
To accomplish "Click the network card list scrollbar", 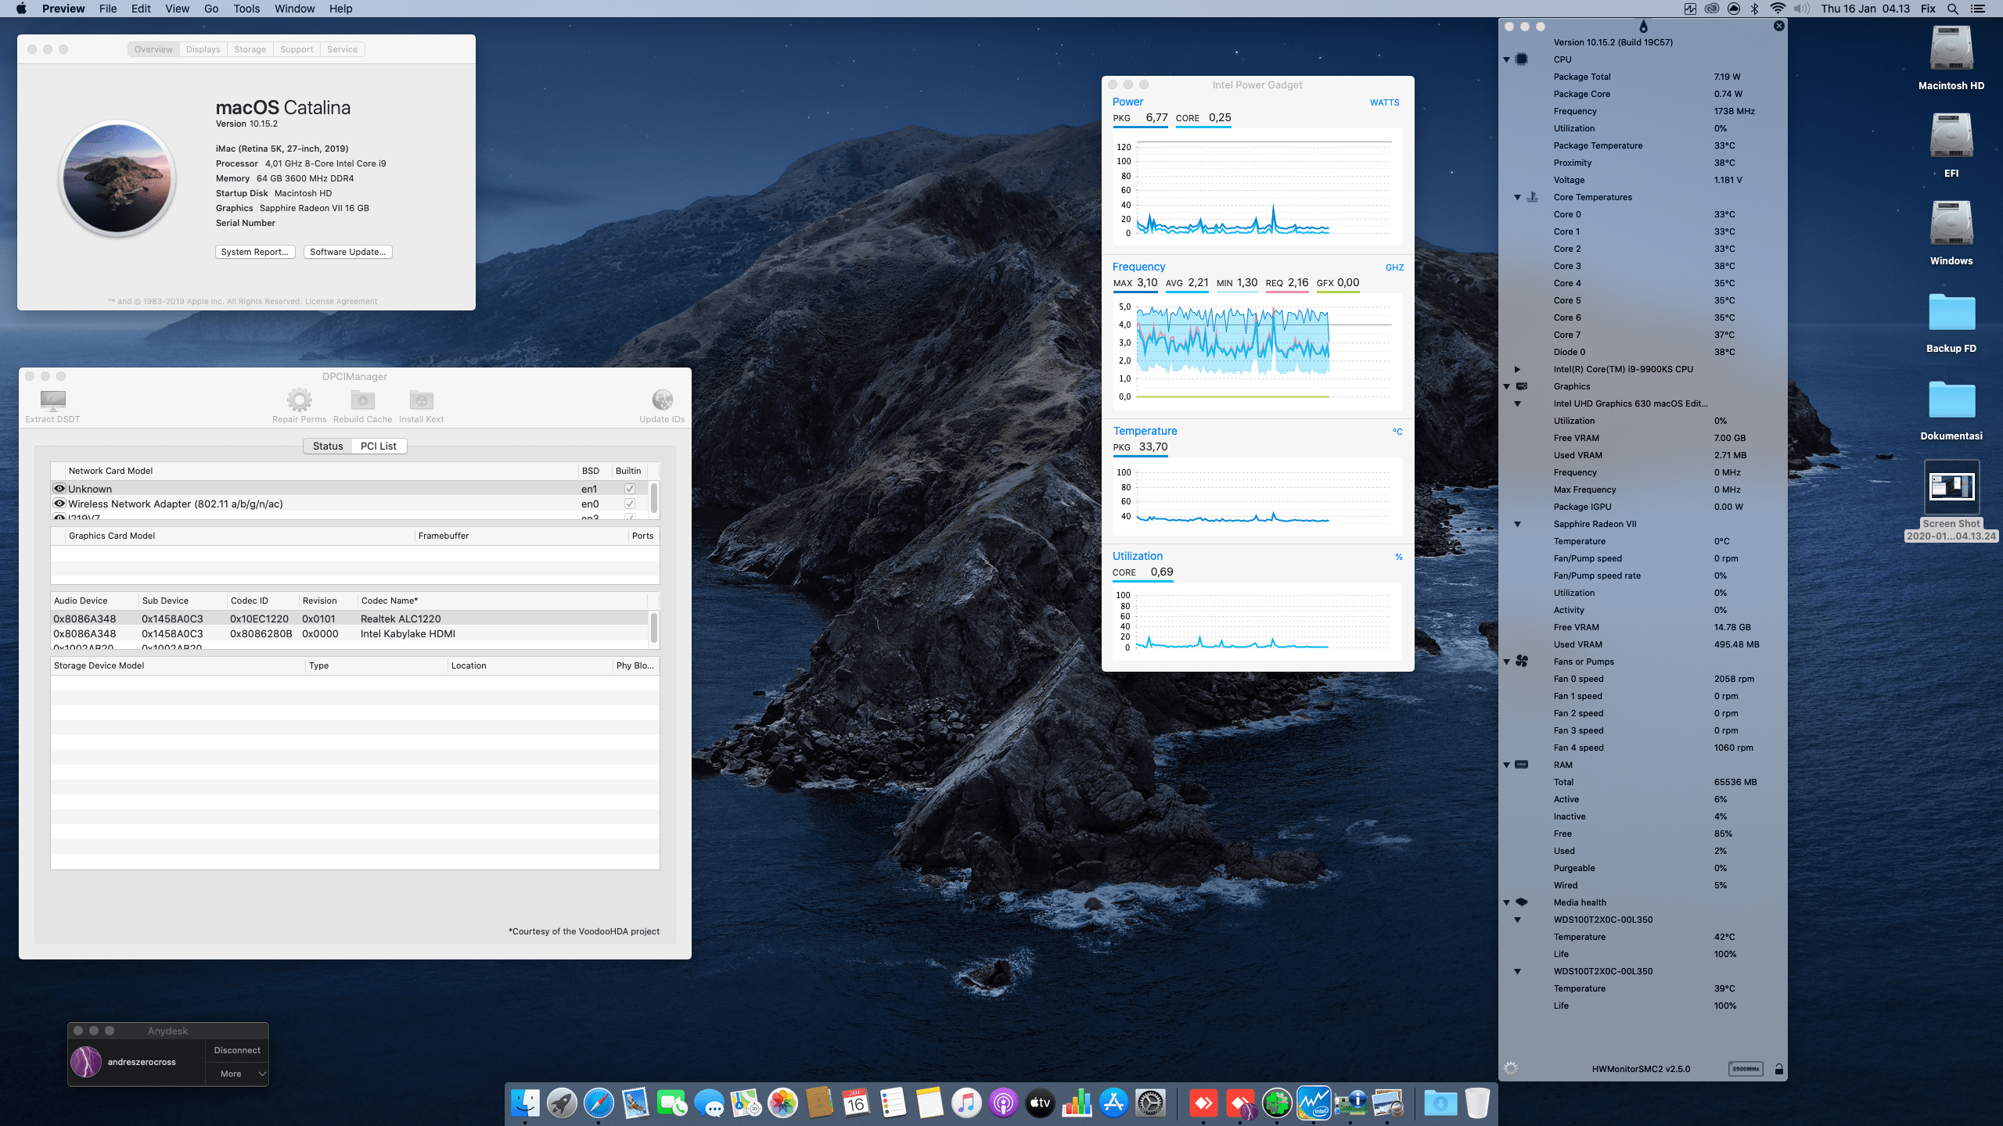I will [654, 497].
